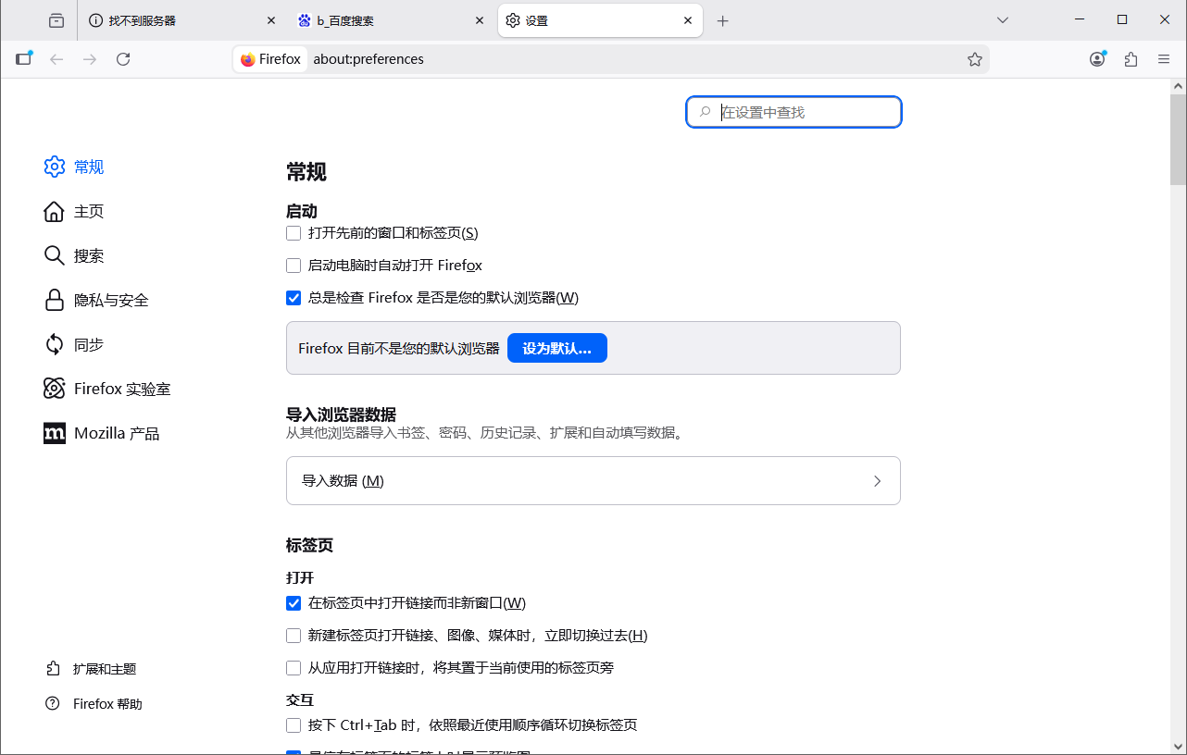Open the Mozilla 产品 section
The height and width of the screenshot is (755, 1187).
[116, 433]
